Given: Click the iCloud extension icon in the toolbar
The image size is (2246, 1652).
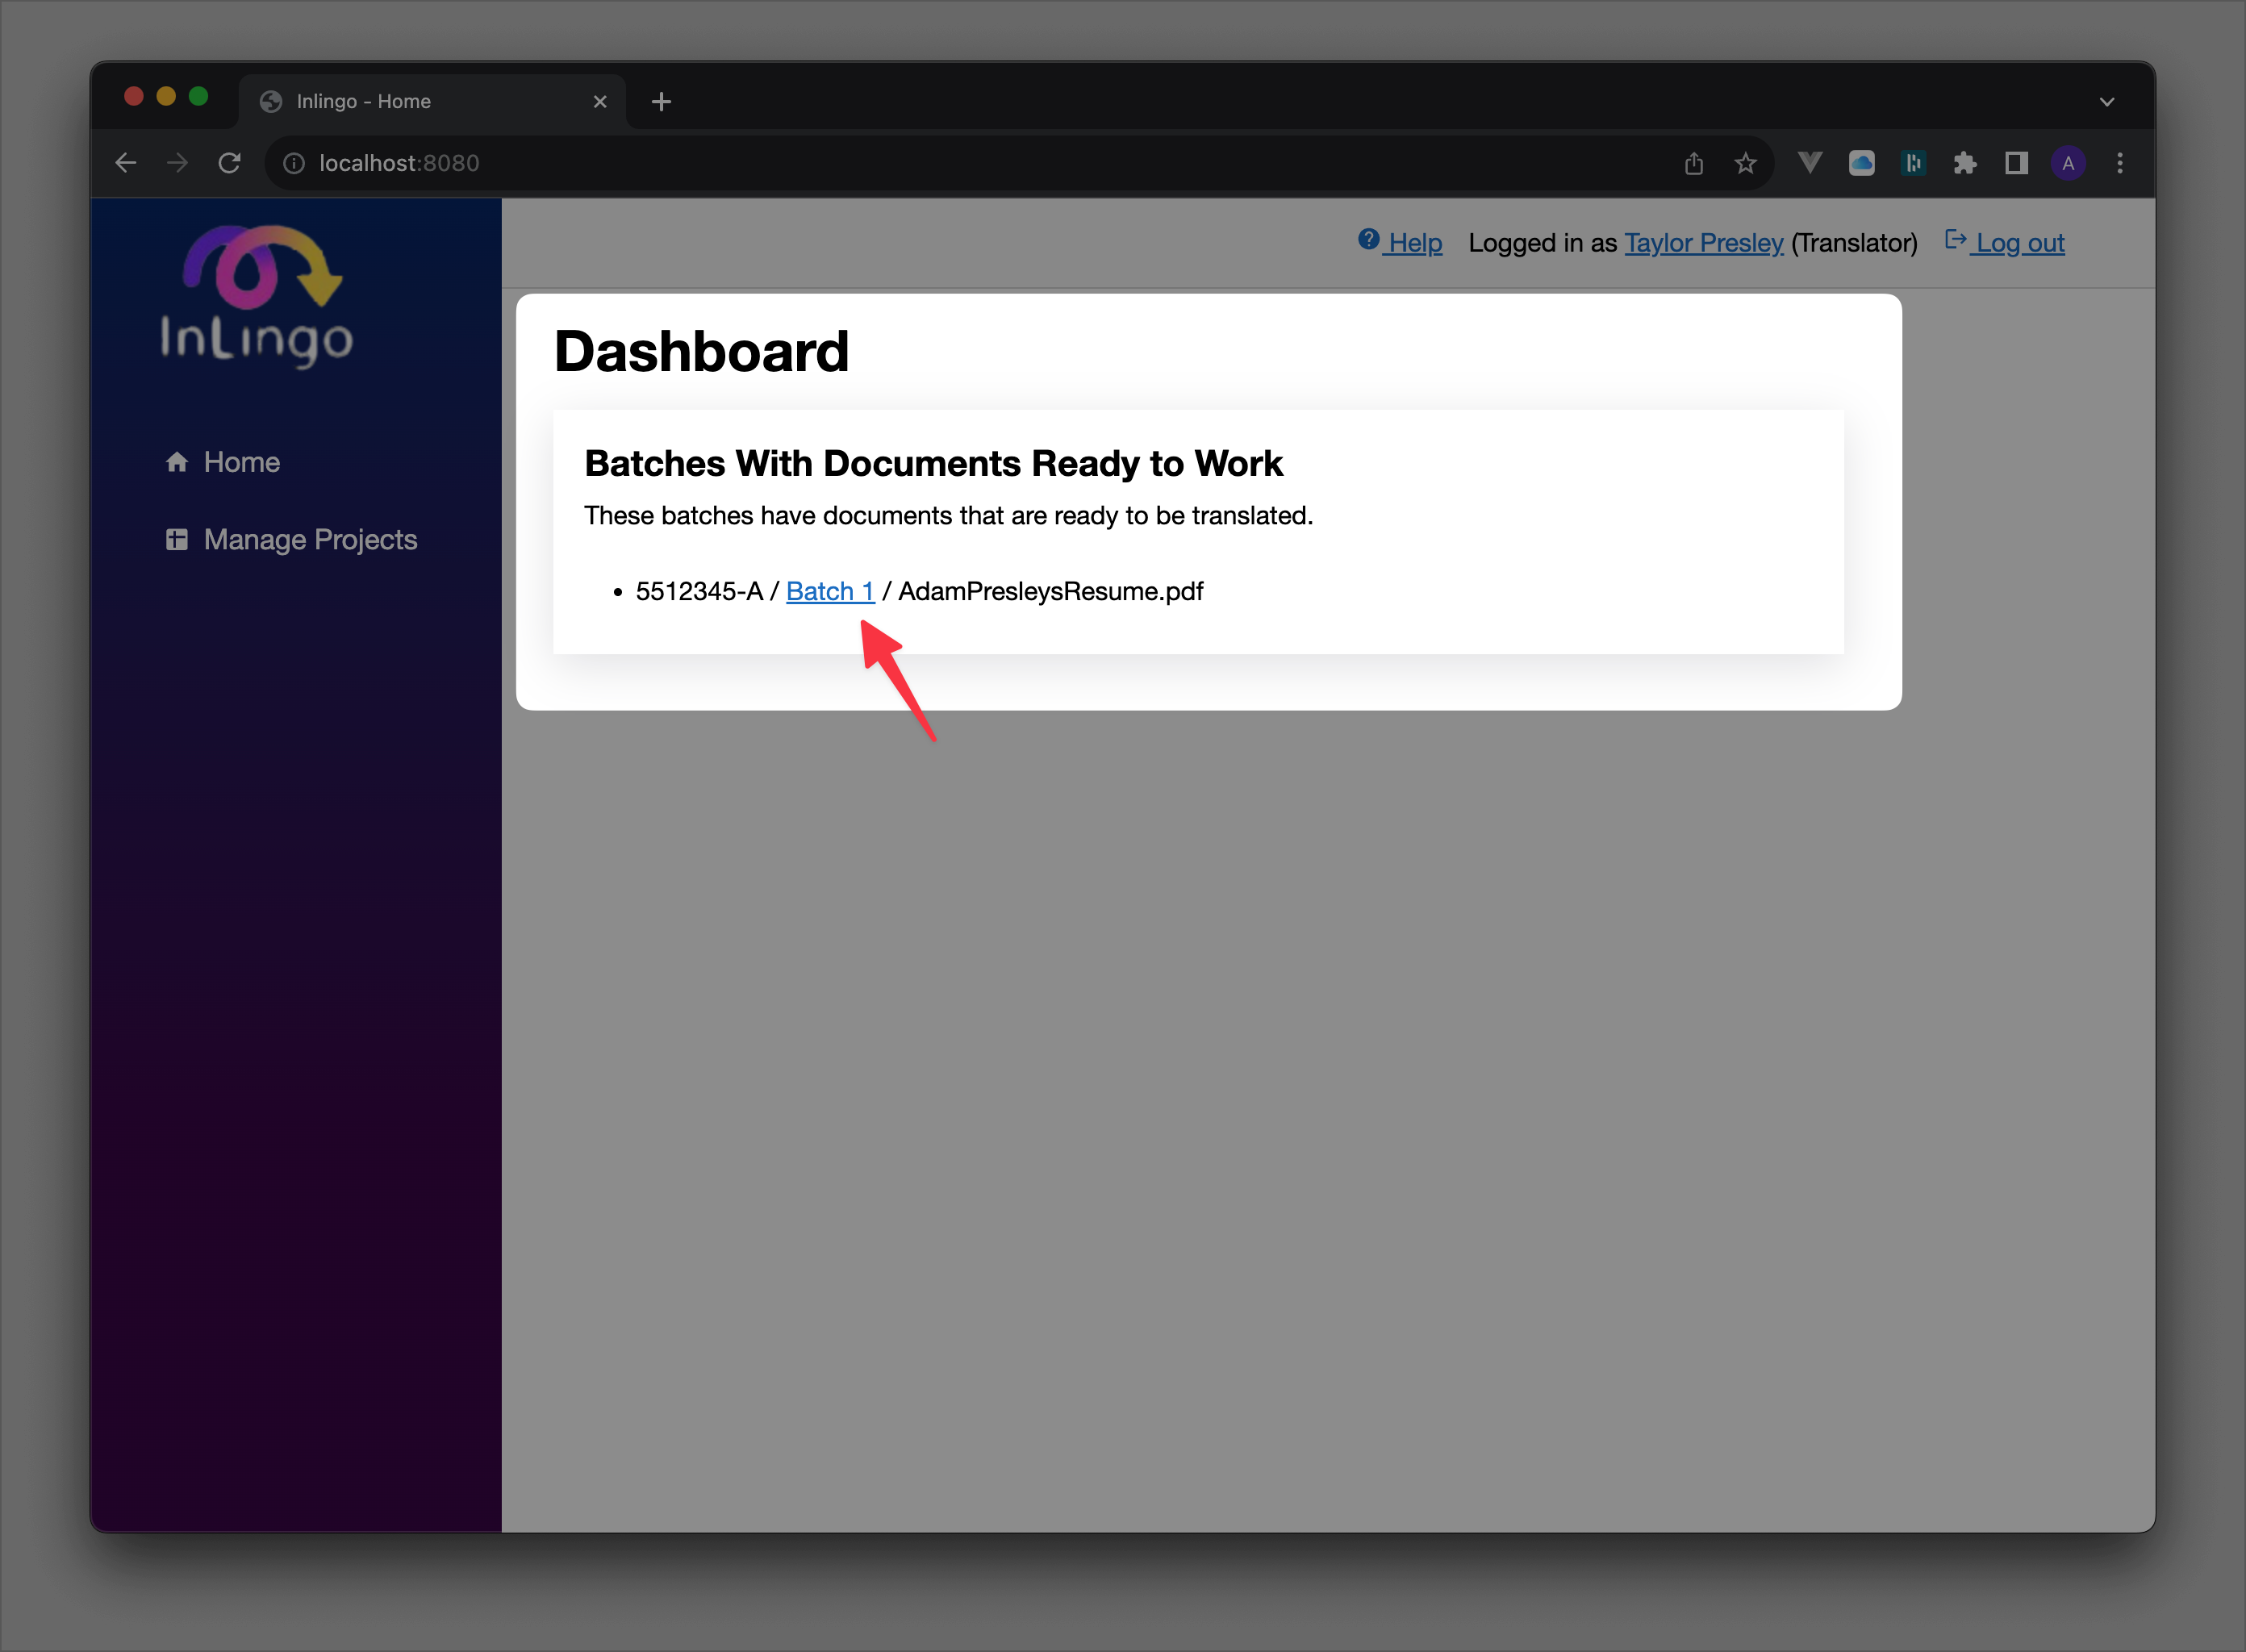Looking at the screenshot, I should [1861, 162].
